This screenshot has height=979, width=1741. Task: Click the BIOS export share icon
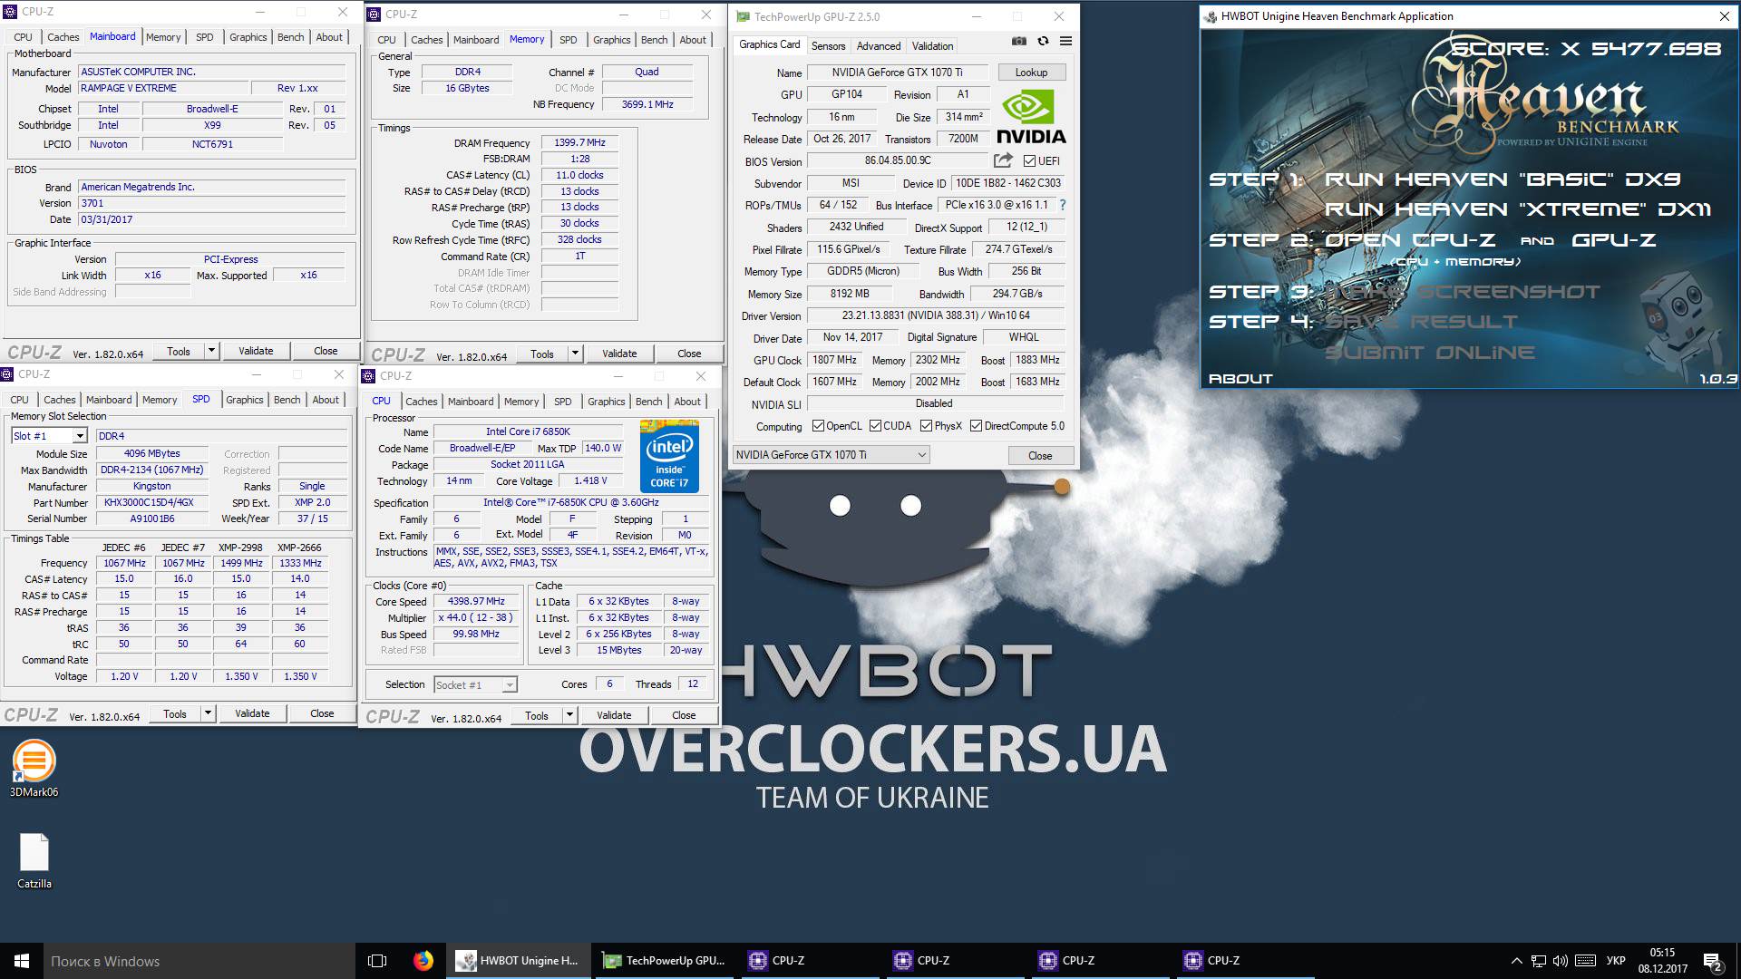pyautogui.click(x=1003, y=160)
